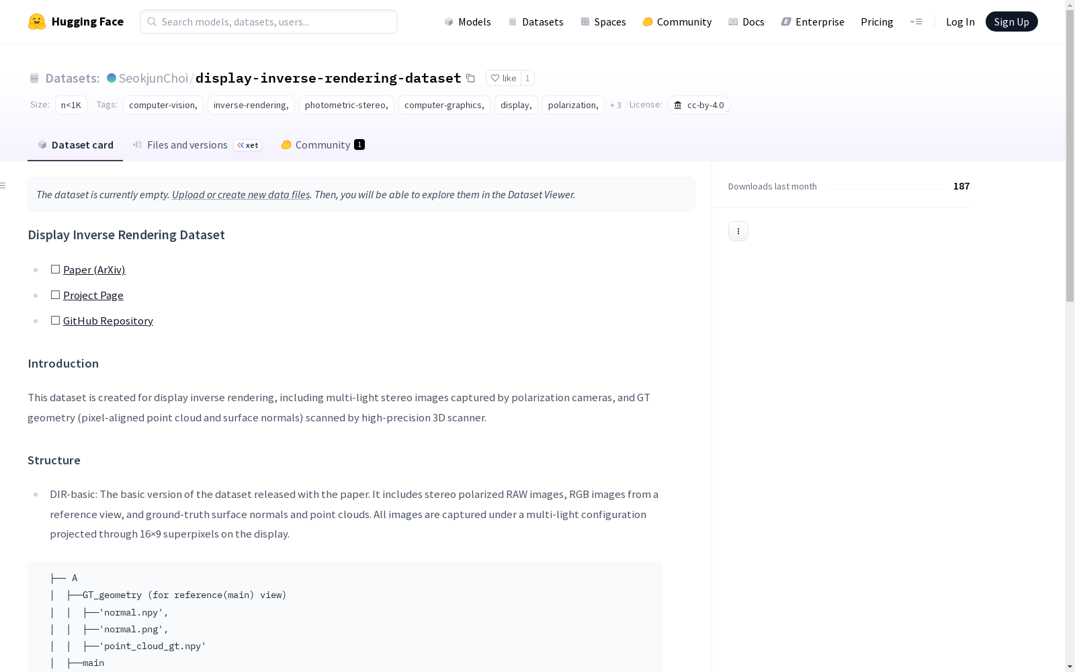Screen dimensions: 1075x672
Task: Switch to Files and versions tab
Action: point(197,144)
